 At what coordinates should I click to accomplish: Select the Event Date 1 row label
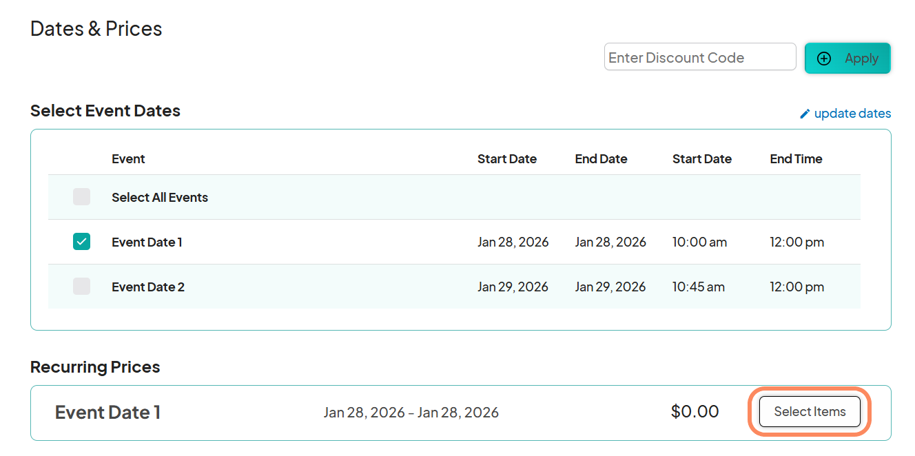147,242
